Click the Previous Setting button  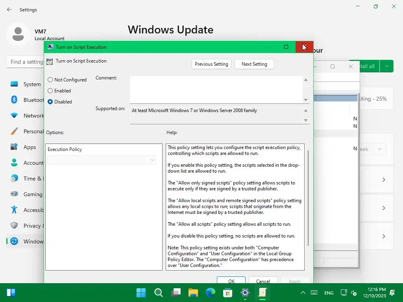[211, 64]
